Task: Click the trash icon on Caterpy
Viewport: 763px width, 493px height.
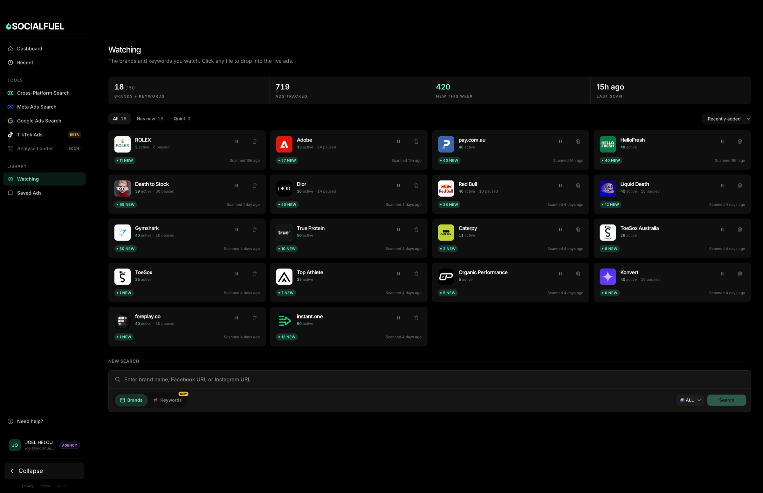Action: (x=578, y=230)
